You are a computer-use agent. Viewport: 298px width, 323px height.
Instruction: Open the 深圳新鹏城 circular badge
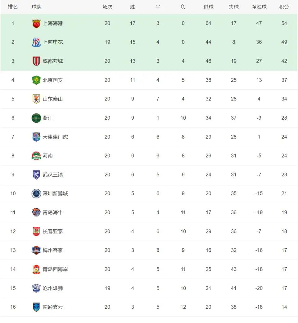[x=36, y=194]
